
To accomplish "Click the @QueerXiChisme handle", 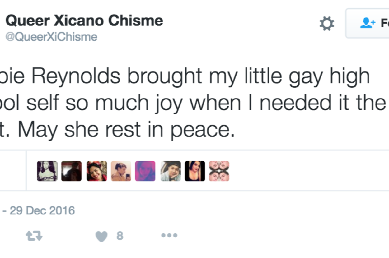I will (51, 37).
